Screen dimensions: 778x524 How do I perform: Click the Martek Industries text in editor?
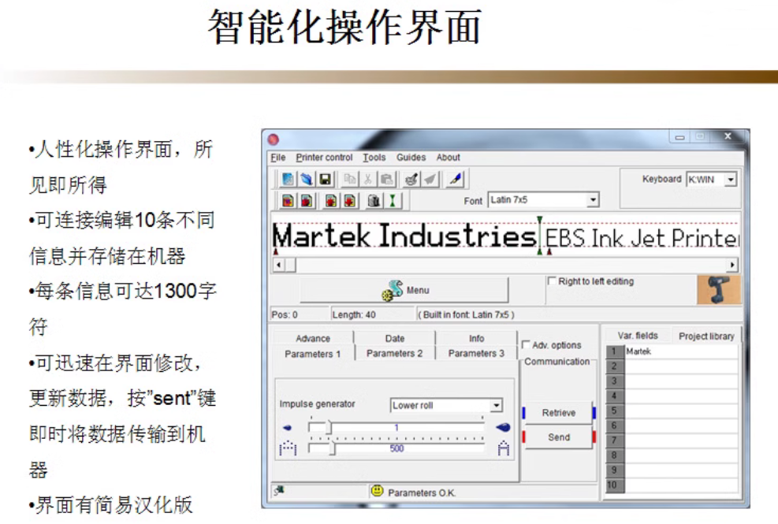[404, 236]
